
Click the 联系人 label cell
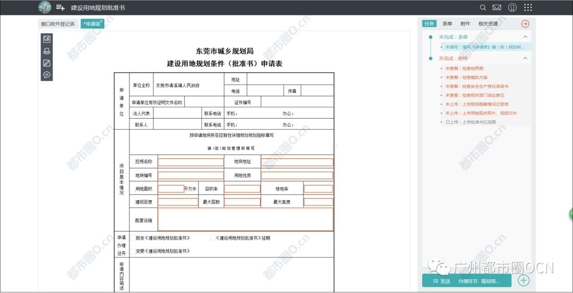point(142,125)
